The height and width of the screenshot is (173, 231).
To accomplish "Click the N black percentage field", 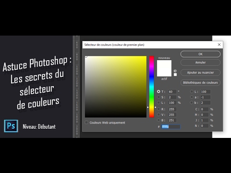I will 205,126.
